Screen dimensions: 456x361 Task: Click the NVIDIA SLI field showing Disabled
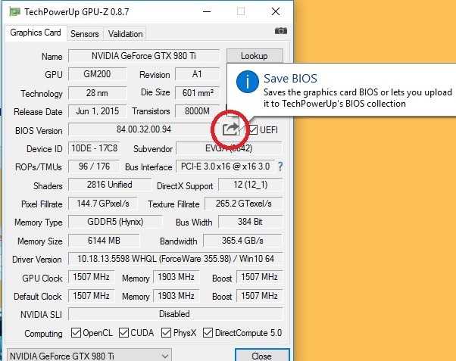coord(176,314)
